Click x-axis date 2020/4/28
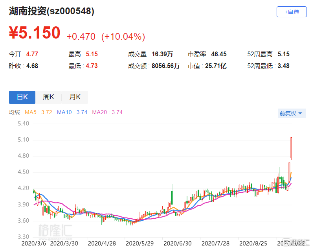This screenshot has height=249, width=312. tap(102, 243)
